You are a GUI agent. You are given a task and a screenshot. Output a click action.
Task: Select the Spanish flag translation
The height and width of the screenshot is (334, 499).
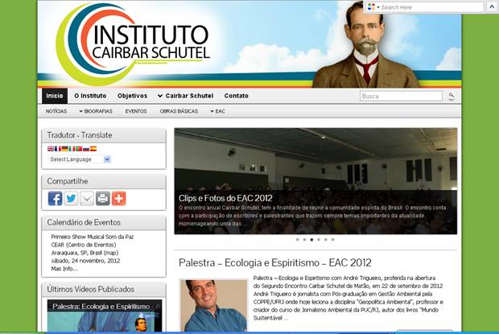point(93,149)
